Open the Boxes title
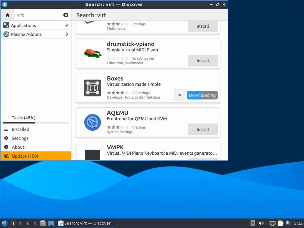 (115, 78)
